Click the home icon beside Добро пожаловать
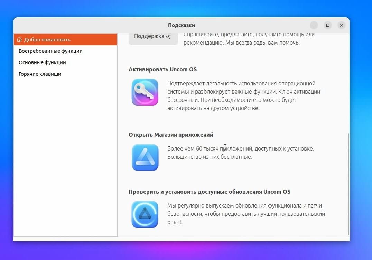The width and height of the screenshot is (372, 260). [x=19, y=39]
